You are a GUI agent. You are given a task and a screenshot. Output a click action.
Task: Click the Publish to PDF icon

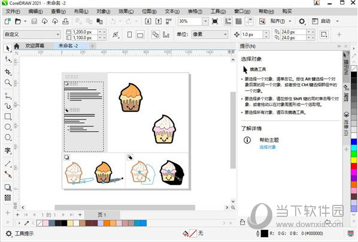click(x=169, y=21)
